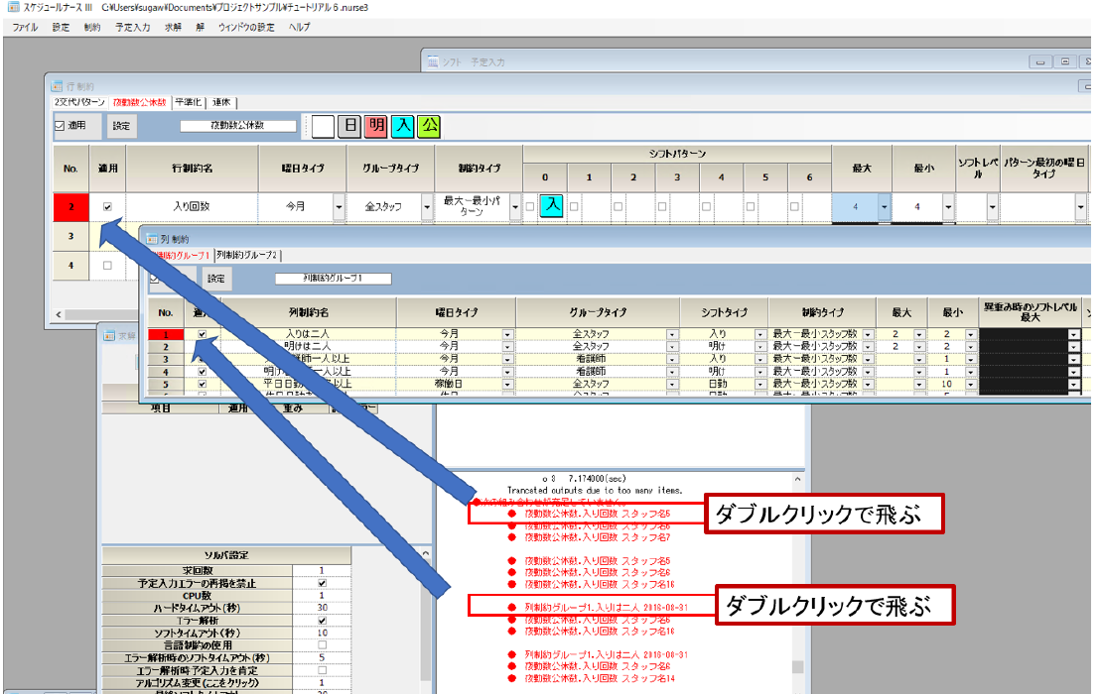The width and height of the screenshot is (1102, 694).
Task: Toggle 予定入力エラーの再掲を禁止 checkbox
Action: tap(322, 583)
